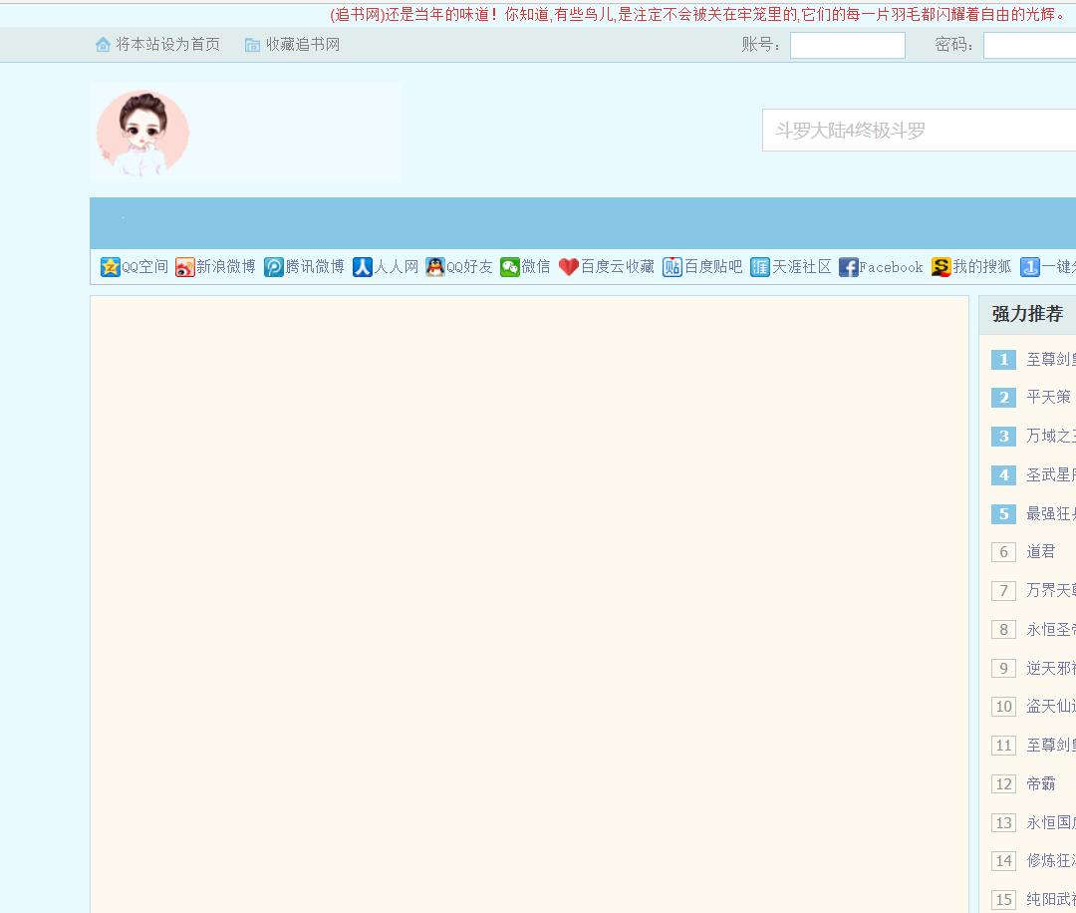
Task: Click the QQ空间 share icon
Action: click(x=111, y=267)
